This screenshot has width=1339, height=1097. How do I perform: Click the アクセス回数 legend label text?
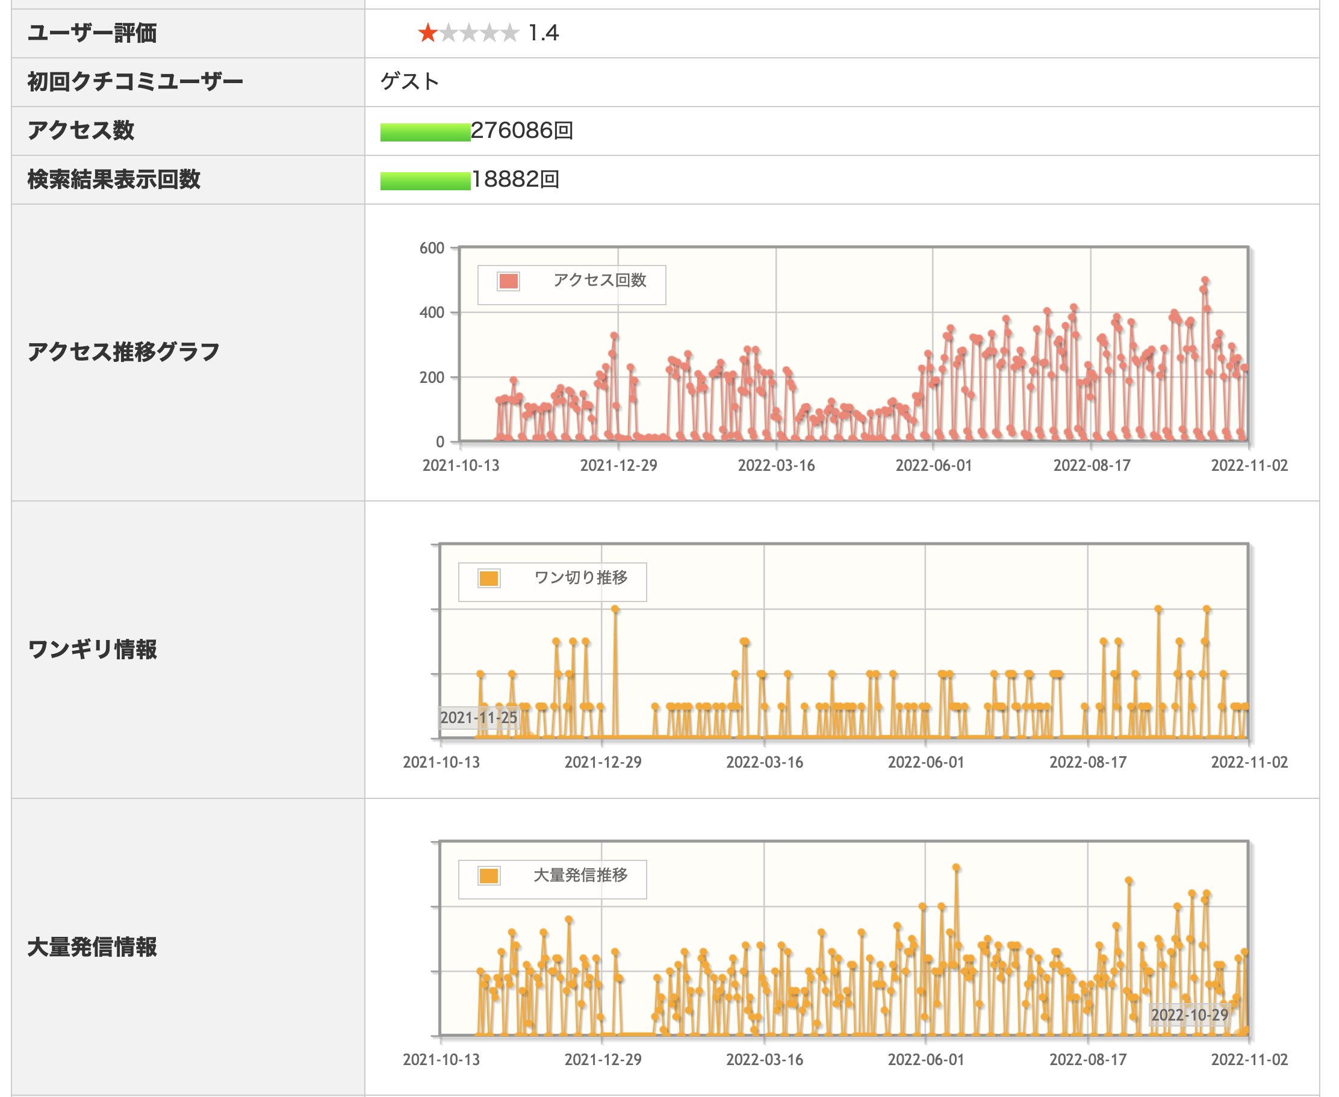point(600,280)
